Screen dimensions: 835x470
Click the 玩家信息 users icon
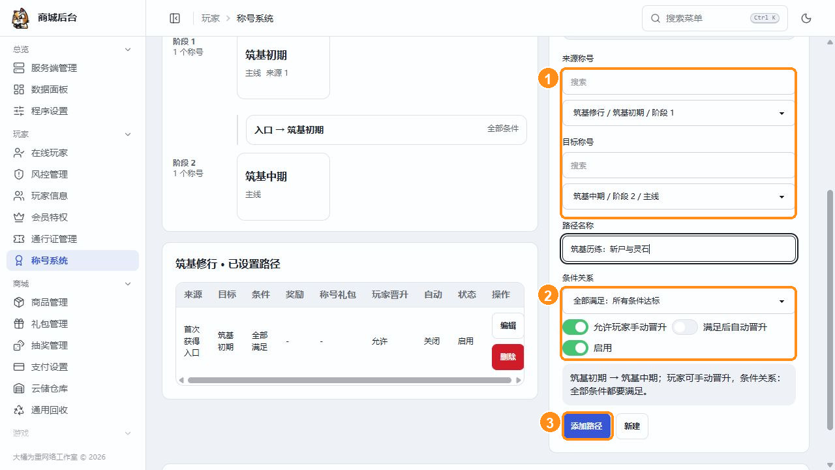[19, 196]
